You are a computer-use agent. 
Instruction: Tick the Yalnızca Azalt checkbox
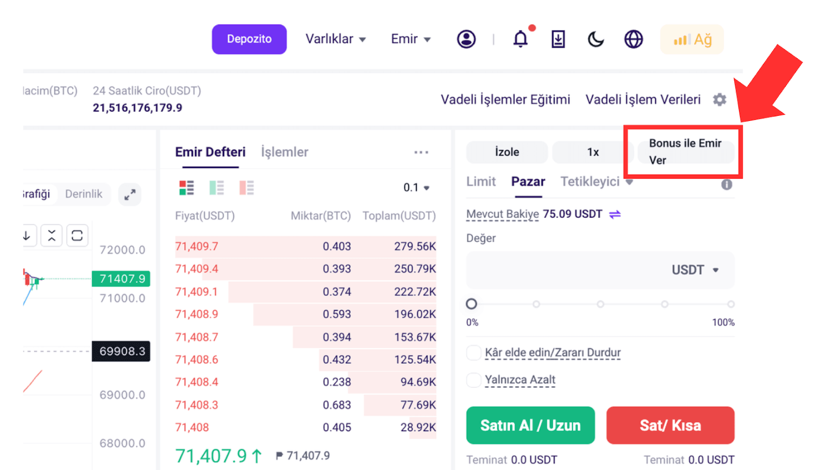[x=474, y=380]
